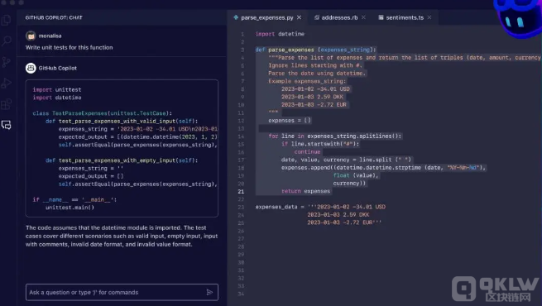542x306 pixels.
Task: Click line number 21 in the gutter
Action: (241, 191)
